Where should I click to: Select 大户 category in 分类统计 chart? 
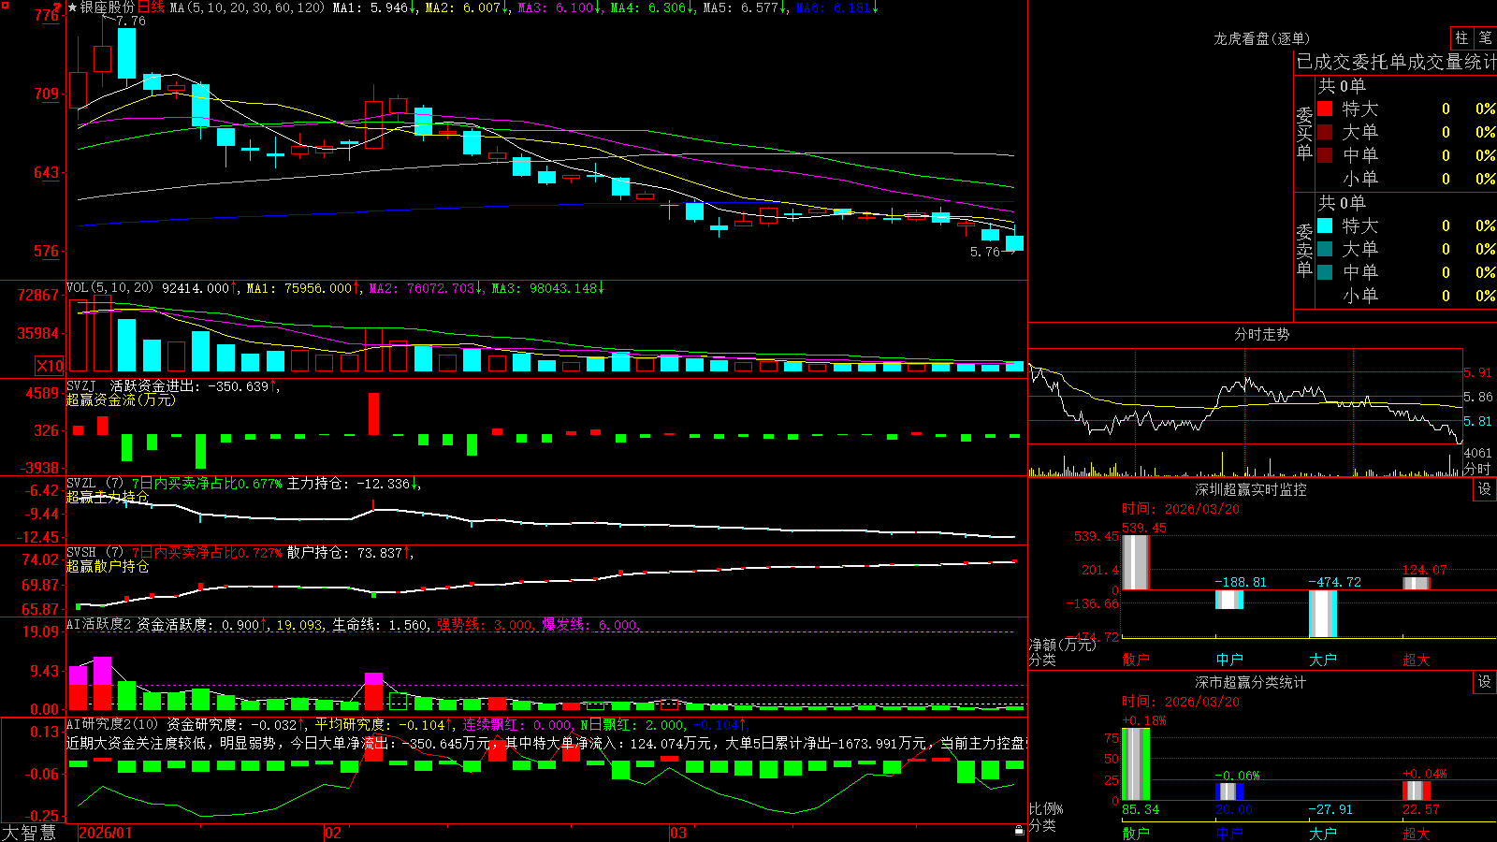click(1323, 834)
